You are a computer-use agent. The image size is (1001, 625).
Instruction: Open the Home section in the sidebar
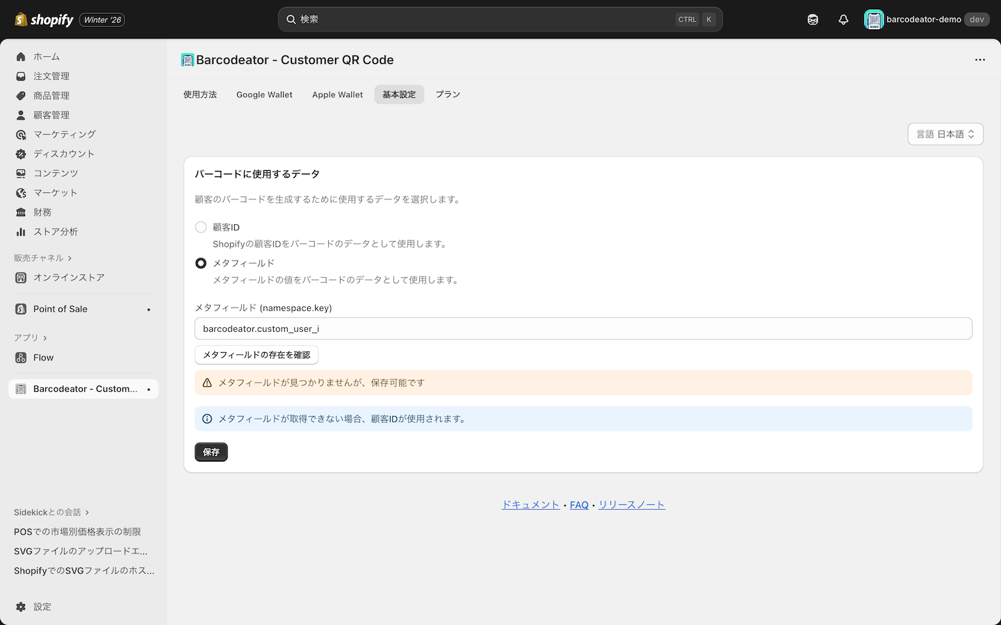click(21, 56)
